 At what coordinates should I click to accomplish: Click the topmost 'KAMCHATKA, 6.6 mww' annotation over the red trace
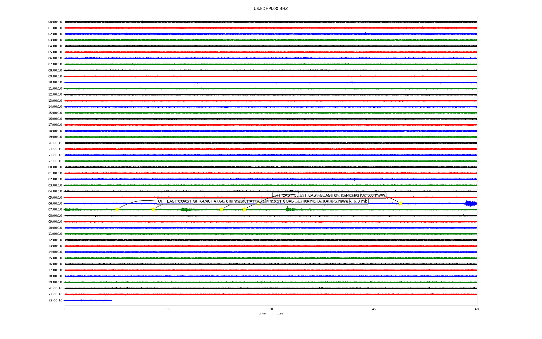[342, 195]
